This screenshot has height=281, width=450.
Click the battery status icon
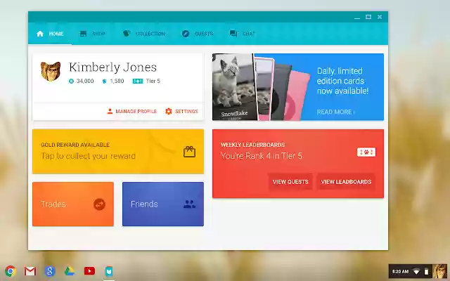click(x=427, y=271)
